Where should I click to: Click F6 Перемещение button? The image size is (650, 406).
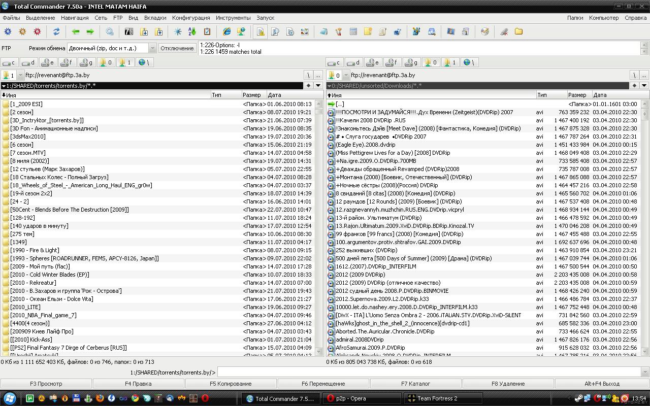tap(323, 384)
